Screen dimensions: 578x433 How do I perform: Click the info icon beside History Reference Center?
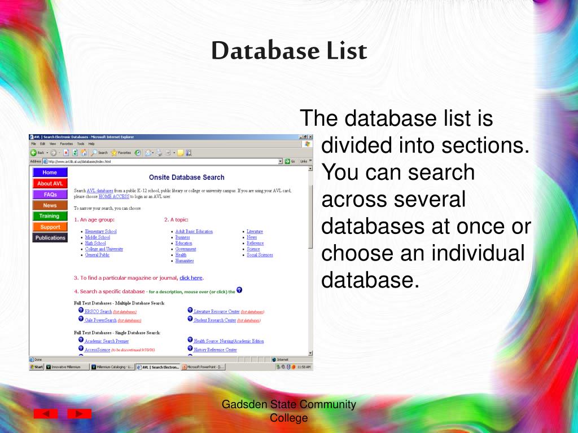(190, 348)
